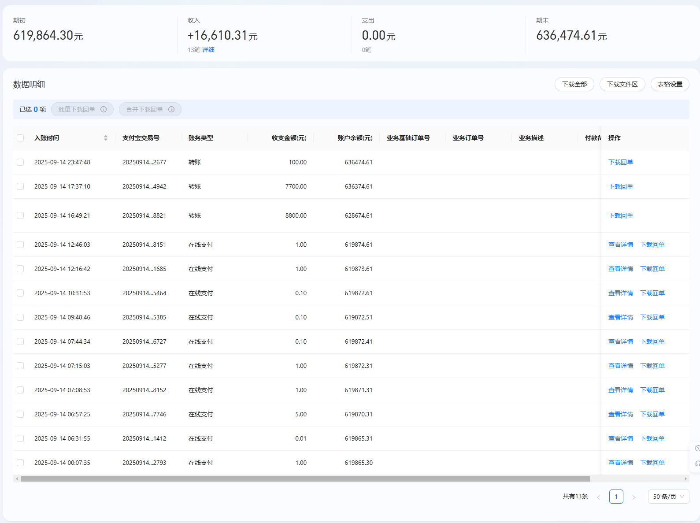
Task: Select page number 1 in pagination
Action: [616, 497]
